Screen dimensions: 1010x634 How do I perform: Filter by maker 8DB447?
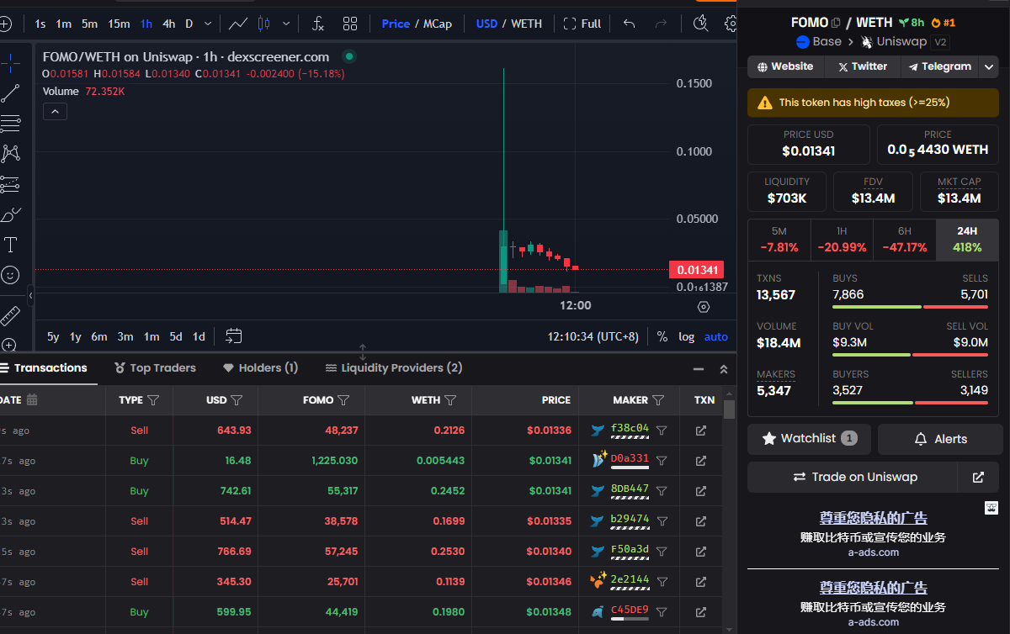(x=662, y=491)
